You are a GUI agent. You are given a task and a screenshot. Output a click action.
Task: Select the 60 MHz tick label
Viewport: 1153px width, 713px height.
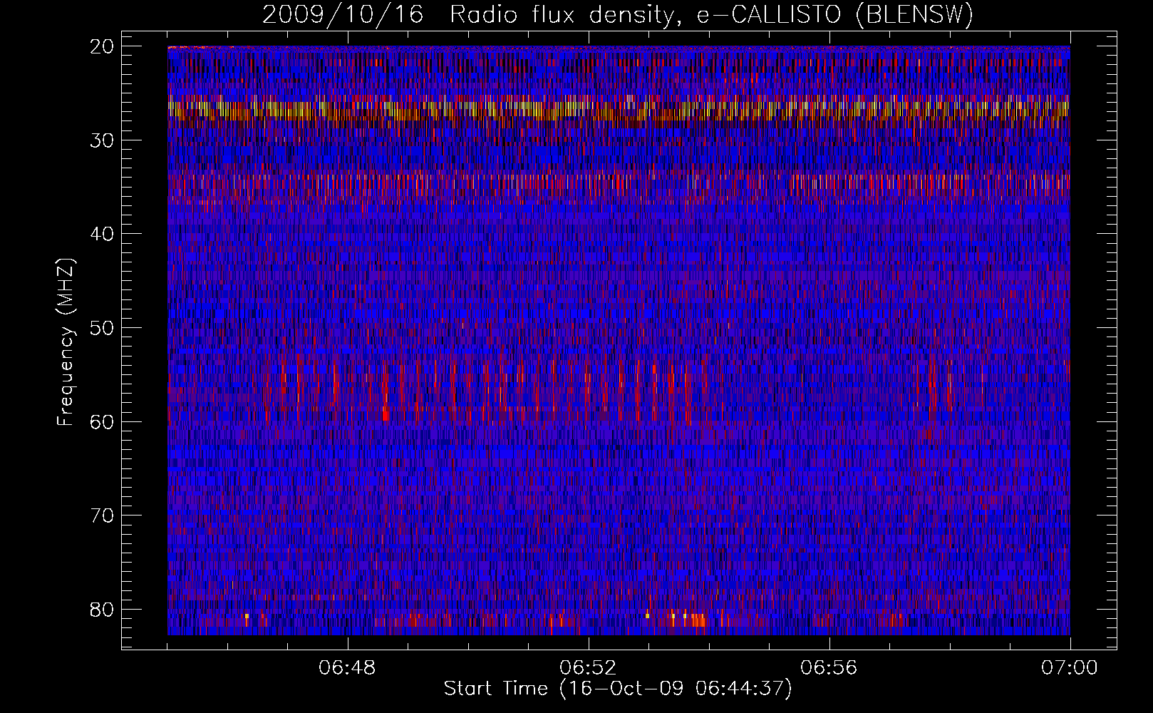pos(103,421)
